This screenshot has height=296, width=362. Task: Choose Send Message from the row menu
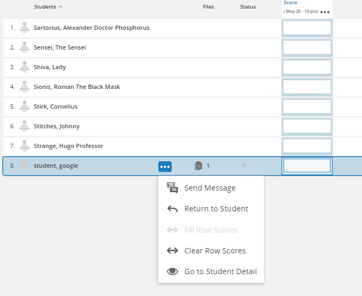pyautogui.click(x=210, y=188)
